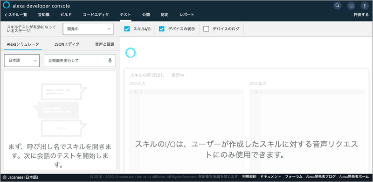This screenshot has width=373, height=182.
Task: Enable the デバイスのログ checkbox
Action: (206, 29)
